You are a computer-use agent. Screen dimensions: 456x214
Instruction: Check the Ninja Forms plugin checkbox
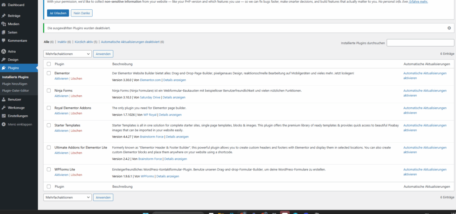tap(49, 91)
